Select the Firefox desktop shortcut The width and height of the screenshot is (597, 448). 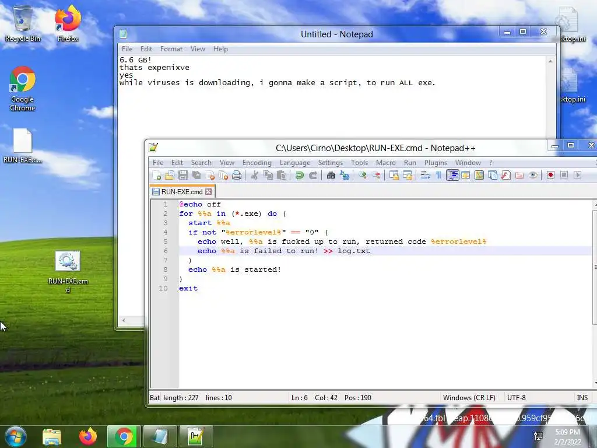pos(68,24)
